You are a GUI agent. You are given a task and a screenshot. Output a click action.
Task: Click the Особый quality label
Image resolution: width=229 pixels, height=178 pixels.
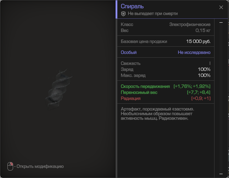(x=129, y=52)
